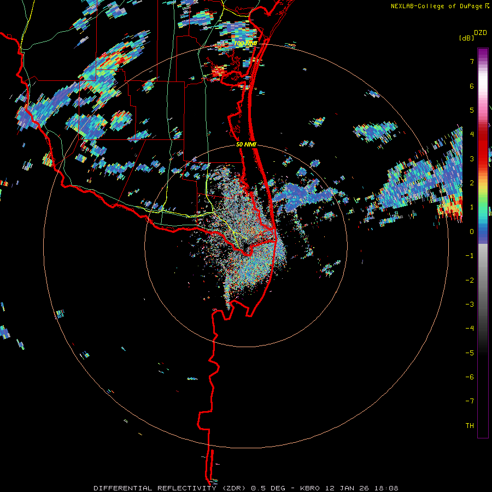Click the Differential Reflectivity product caption
This screenshot has width=492, height=492.
pyautogui.click(x=245, y=488)
